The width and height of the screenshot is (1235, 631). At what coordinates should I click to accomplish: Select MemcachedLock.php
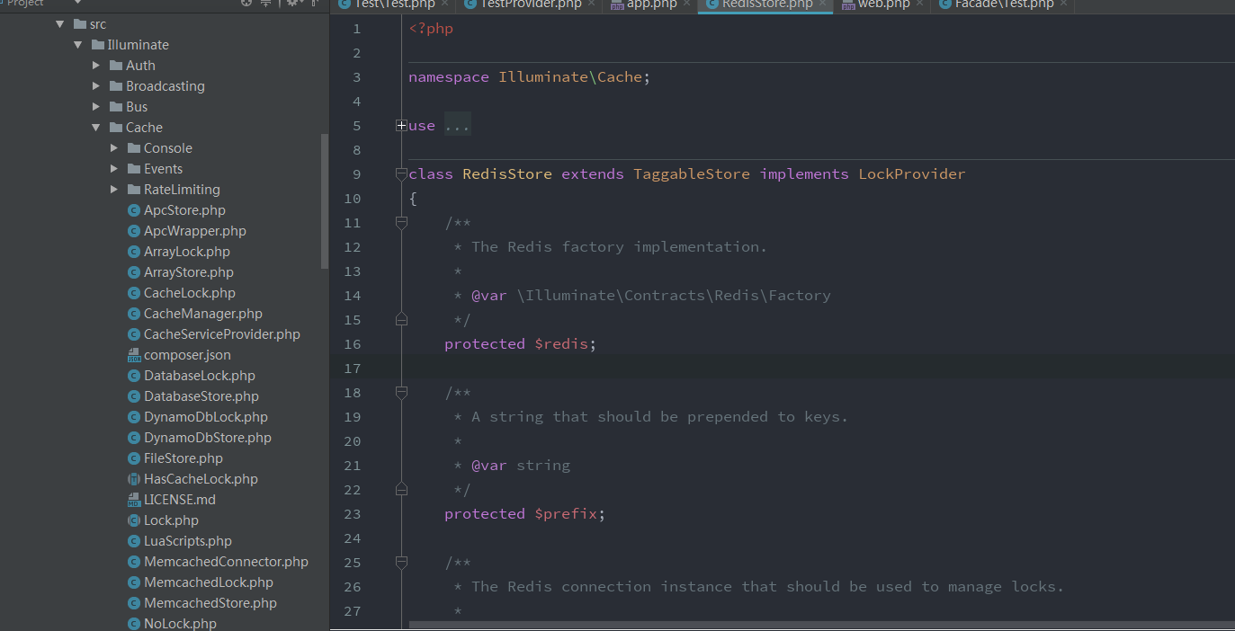pyautogui.click(x=209, y=582)
